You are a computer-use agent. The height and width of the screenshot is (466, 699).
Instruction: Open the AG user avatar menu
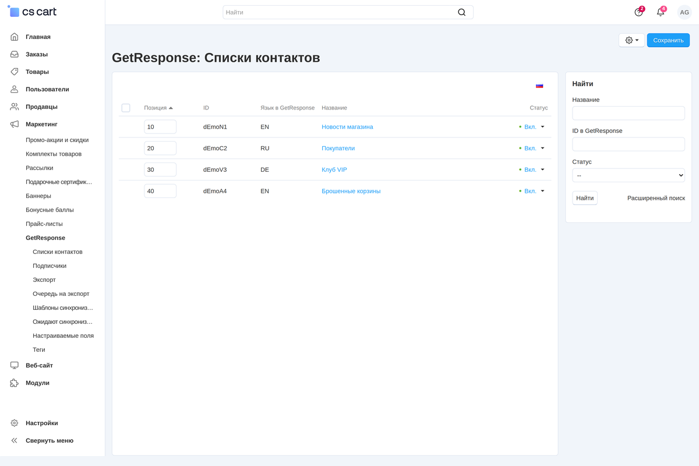pos(684,12)
